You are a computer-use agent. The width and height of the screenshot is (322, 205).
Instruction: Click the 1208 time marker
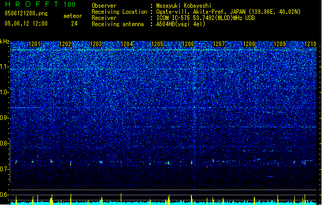(249, 44)
